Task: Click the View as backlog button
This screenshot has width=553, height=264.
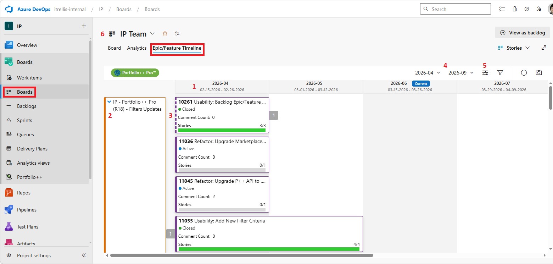Action: point(522,33)
